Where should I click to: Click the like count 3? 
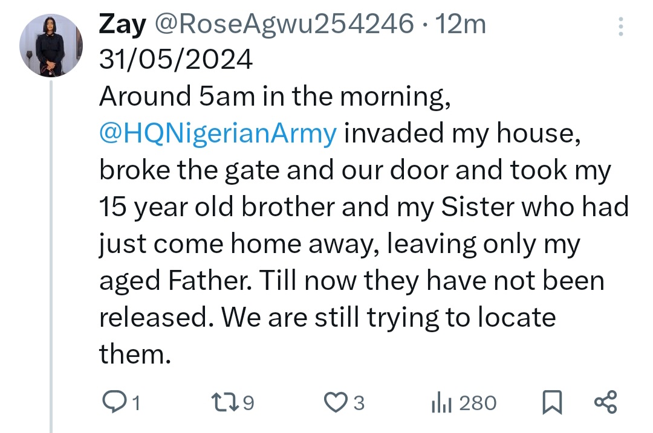[x=359, y=403]
